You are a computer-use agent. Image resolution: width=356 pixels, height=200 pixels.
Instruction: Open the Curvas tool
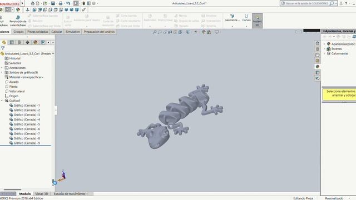tap(246, 18)
